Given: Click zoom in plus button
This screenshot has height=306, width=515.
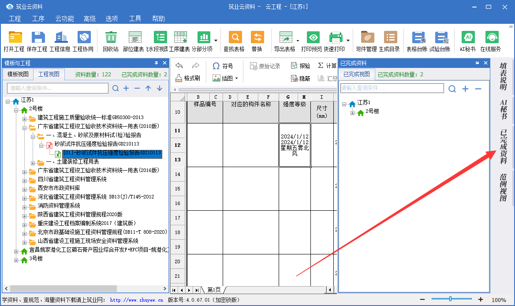Looking at the screenshot, I should tap(481, 299).
